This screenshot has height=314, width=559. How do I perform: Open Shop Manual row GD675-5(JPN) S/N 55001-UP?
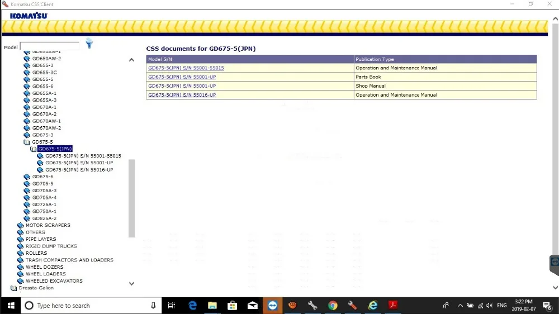182,86
